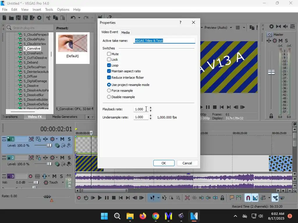The width and height of the screenshot is (298, 223).
Task: Click the Normal edit tool arrow icon
Action: (x=152, y=198)
